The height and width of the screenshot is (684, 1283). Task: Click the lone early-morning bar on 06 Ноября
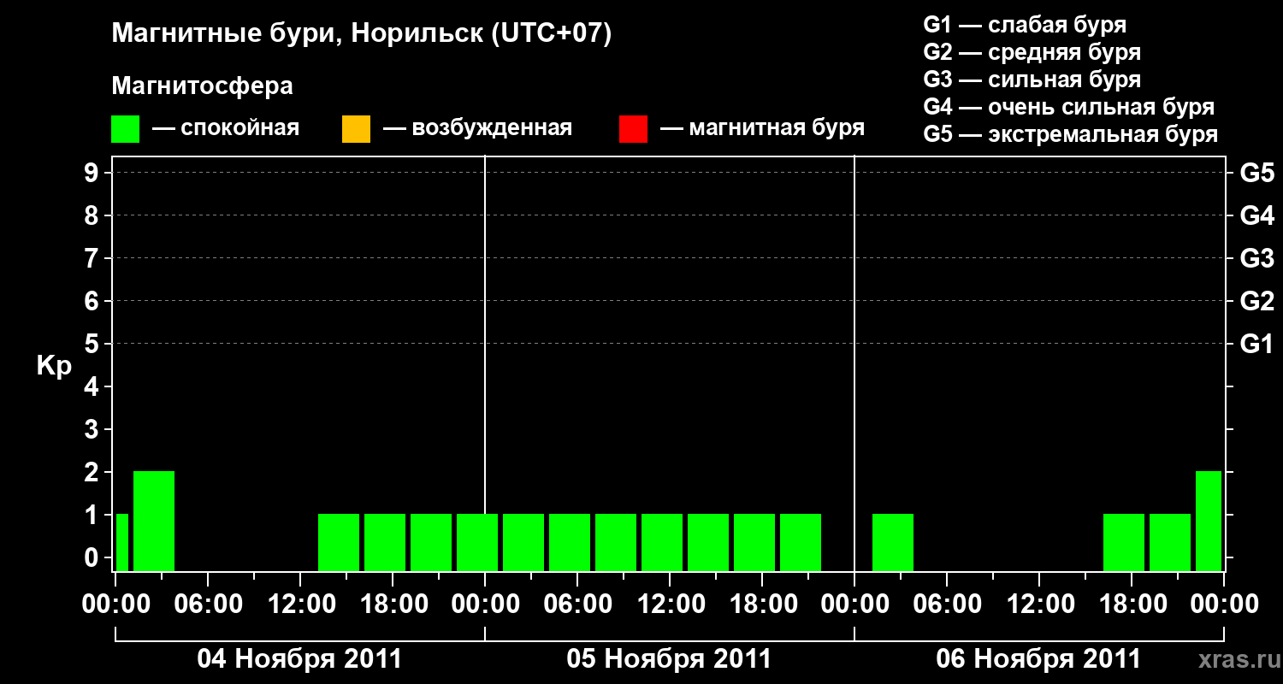click(893, 542)
